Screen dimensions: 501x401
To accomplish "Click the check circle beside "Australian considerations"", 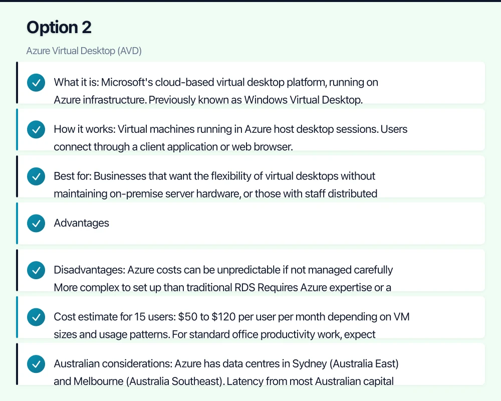I will click(x=36, y=364).
